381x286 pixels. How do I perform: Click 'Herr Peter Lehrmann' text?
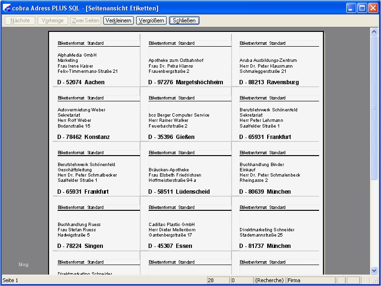[261, 120]
